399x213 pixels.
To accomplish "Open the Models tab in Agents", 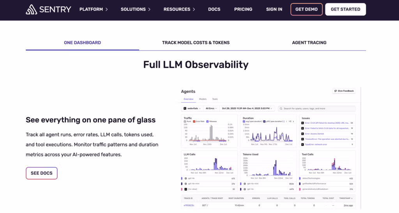I will coord(203,99).
